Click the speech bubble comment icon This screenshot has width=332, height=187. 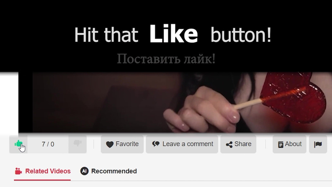click(x=156, y=144)
